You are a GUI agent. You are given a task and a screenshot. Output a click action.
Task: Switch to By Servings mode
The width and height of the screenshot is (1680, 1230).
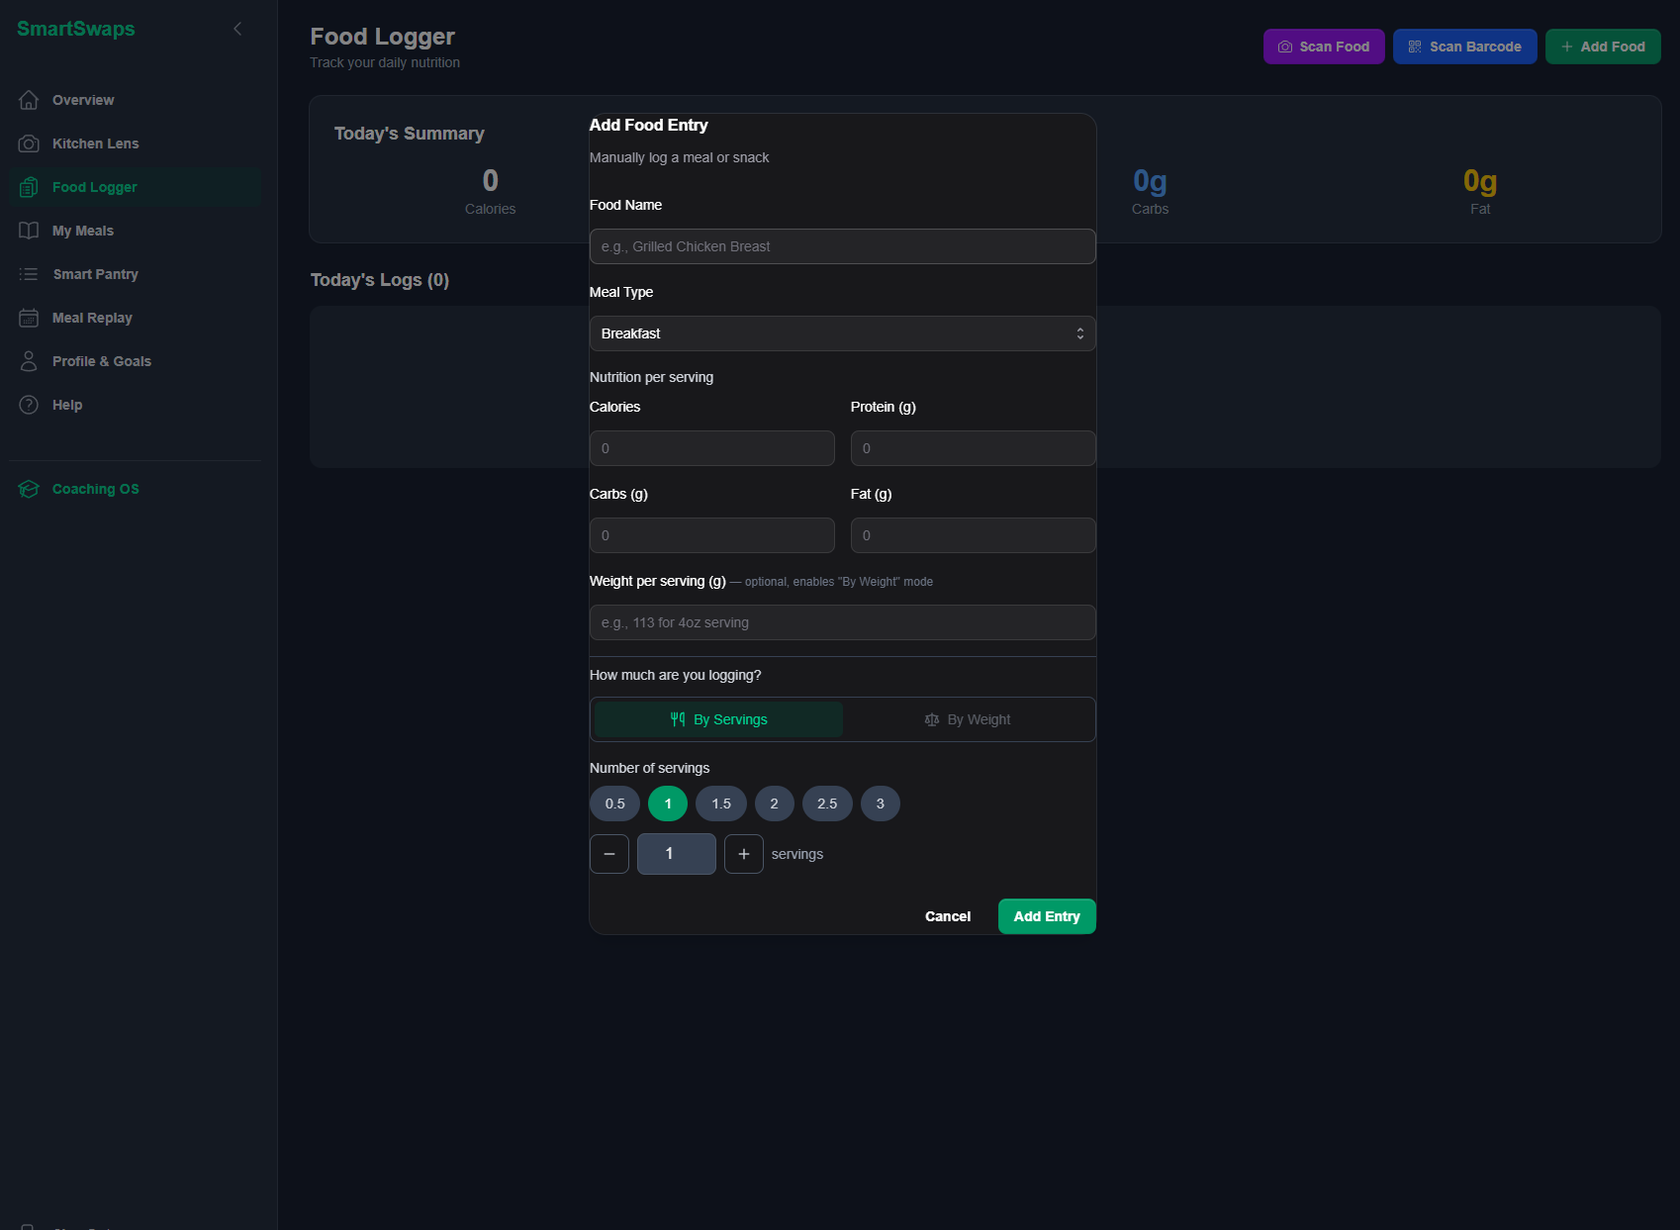[x=716, y=719]
